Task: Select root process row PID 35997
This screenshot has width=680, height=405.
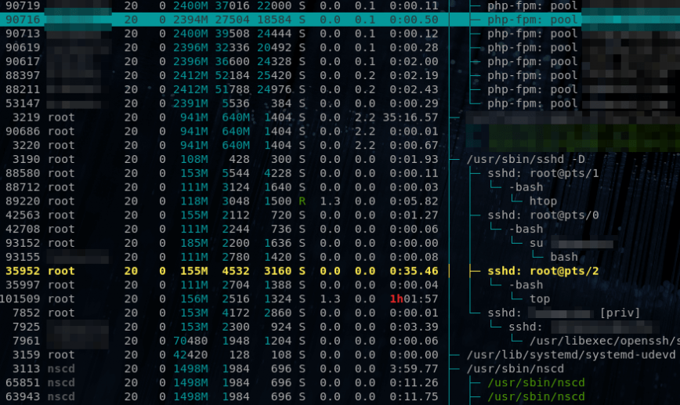Action: (340, 285)
